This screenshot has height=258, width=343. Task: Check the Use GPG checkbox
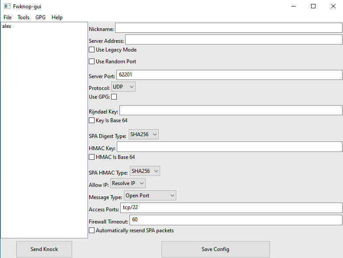pyautogui.click(x=114, y=97)
